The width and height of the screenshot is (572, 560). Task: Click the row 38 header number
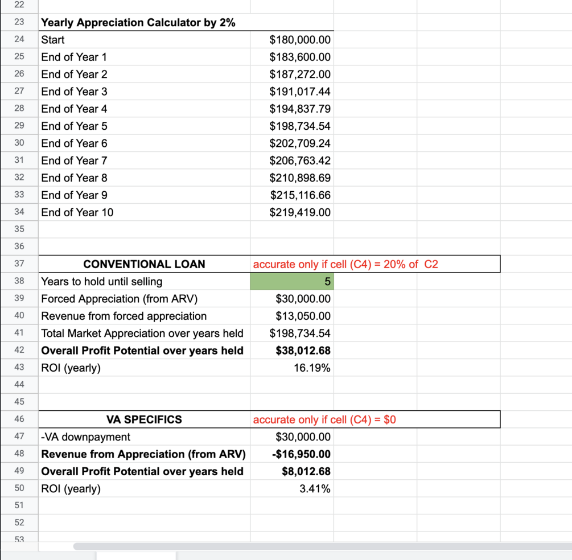pos(19,281)
